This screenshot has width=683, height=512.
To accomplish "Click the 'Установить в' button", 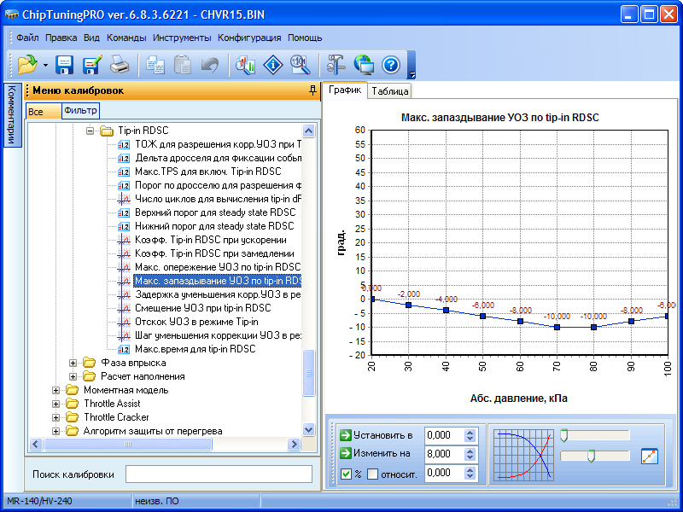I will click(377, 435).
